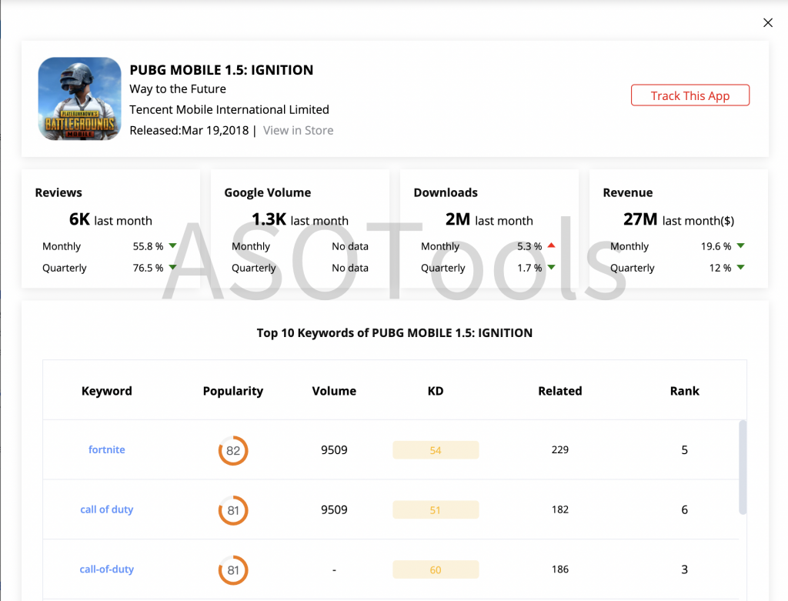788x601 pixels.
Task: Open the call of duty keyword link
Action: point(106,509)
